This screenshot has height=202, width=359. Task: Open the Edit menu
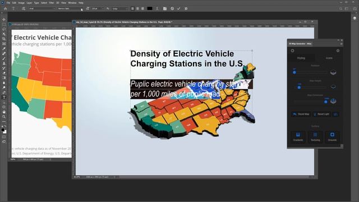[14, 3]
